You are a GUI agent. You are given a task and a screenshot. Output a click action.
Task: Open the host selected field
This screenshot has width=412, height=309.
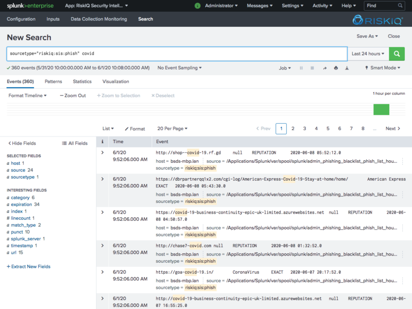click(x=15, y=163)
